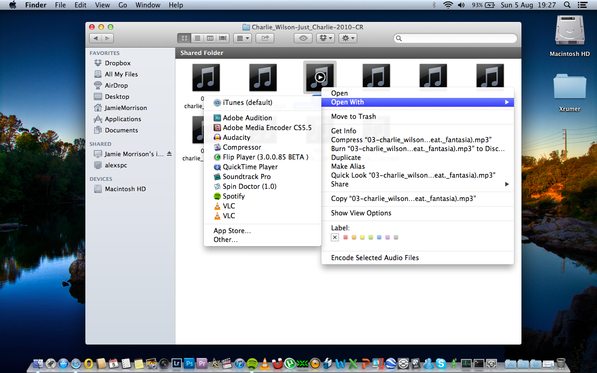597x373 pixels.
Task: Click App Store… in the submenu
Action: [x=262, y=231]
